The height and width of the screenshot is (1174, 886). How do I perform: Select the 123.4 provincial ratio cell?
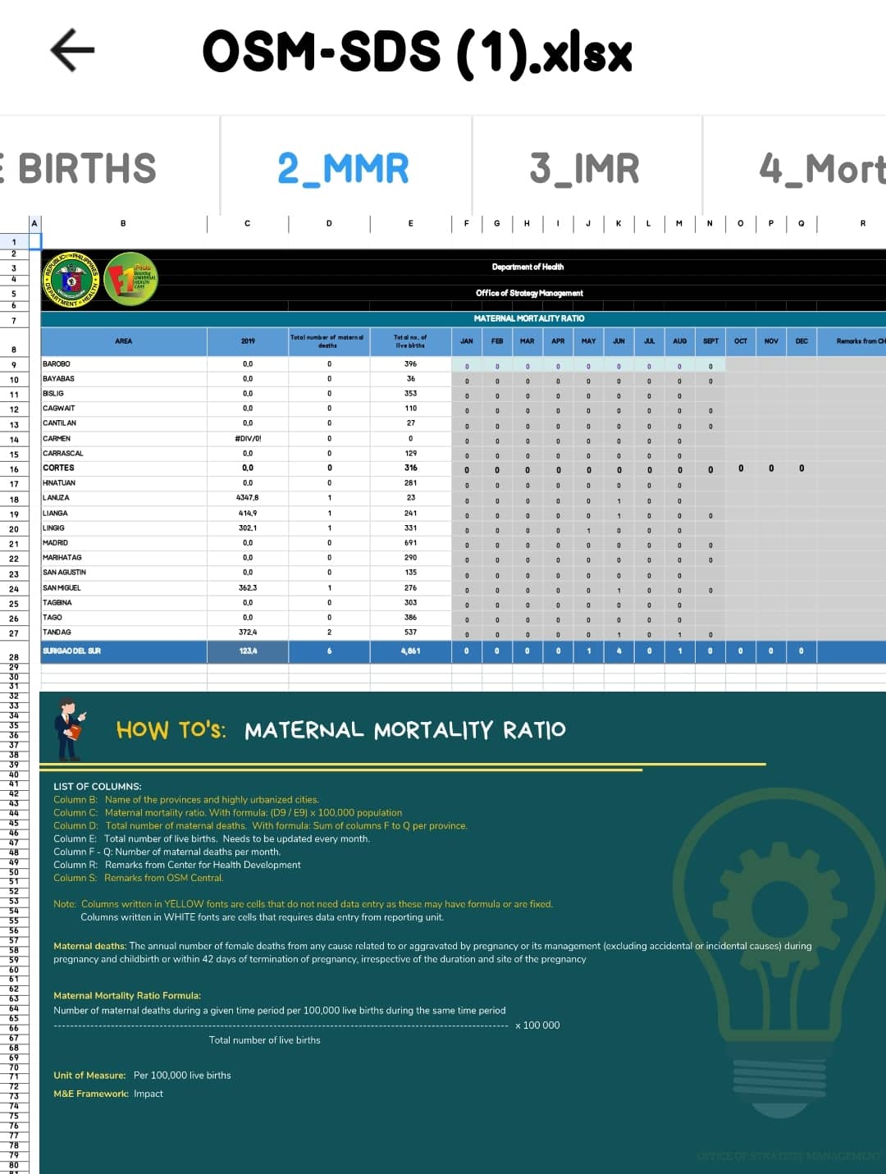coord(248,651)
